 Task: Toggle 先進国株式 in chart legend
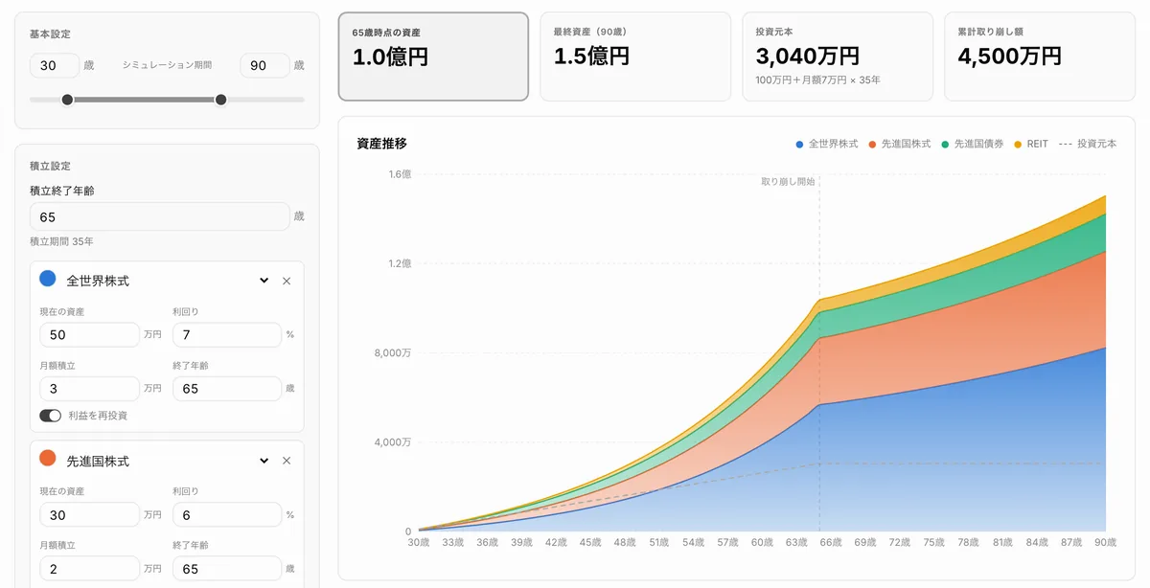pos(899,144)
